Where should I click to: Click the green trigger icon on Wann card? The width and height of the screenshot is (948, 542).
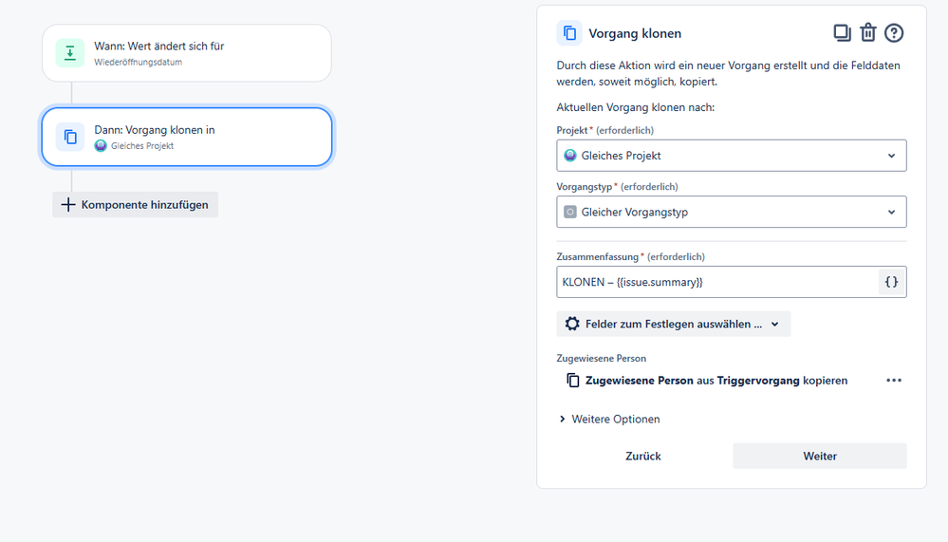[70, 53]
